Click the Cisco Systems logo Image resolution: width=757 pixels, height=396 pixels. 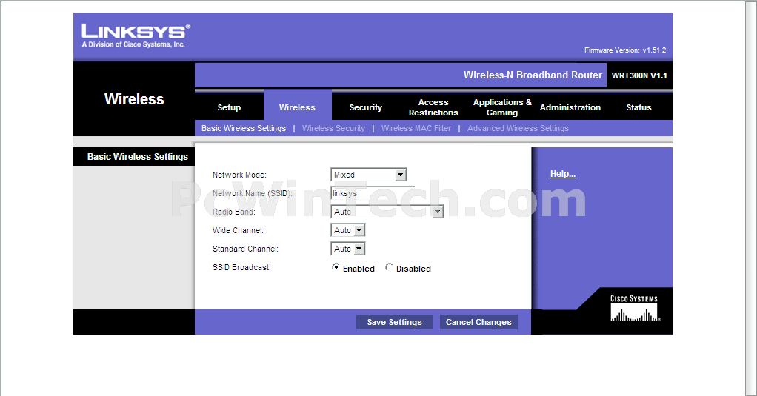coord(634,308)
